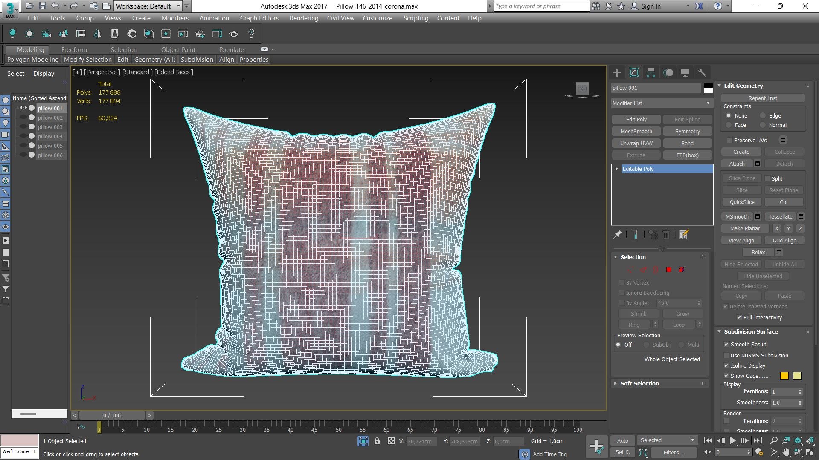Enable Use NURMS Subdivision checkbox

pyautogui.click(x=726, y=356)
